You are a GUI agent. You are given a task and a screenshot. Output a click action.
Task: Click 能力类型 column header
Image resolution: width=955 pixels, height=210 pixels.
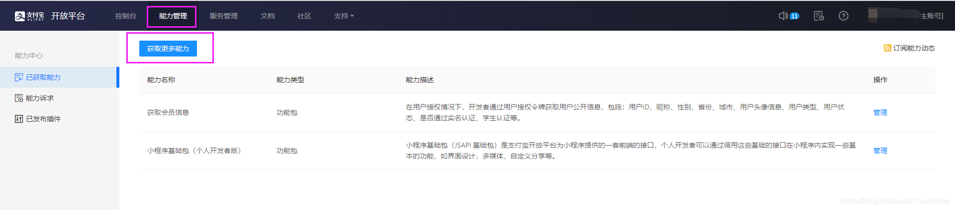point(290,80)
